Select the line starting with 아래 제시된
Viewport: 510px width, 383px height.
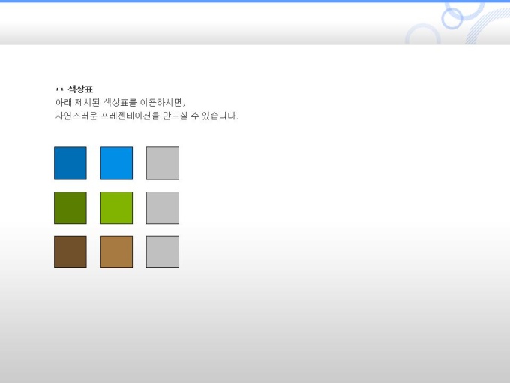(x=120, y=103)
